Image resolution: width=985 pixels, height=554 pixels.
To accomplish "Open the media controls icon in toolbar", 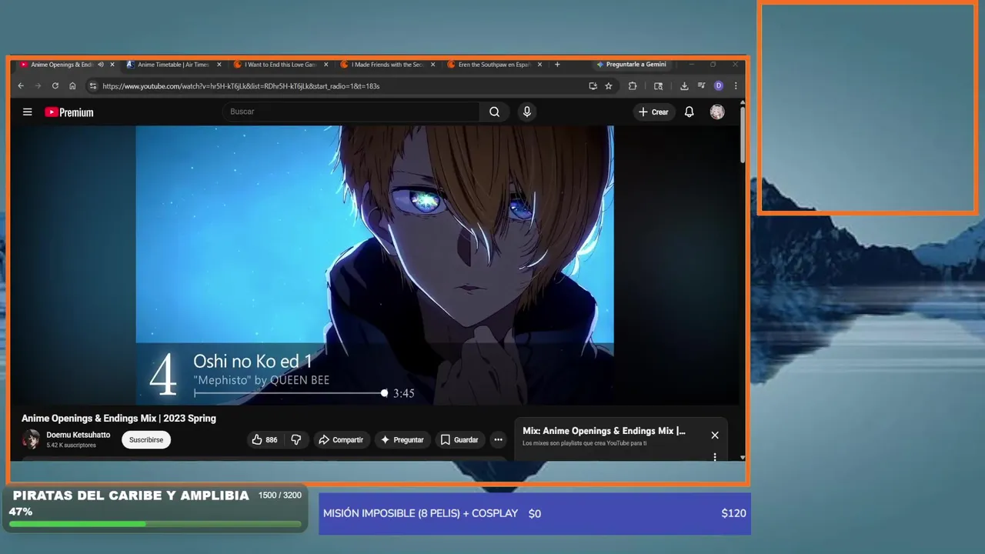I will (x=701, y=86).
